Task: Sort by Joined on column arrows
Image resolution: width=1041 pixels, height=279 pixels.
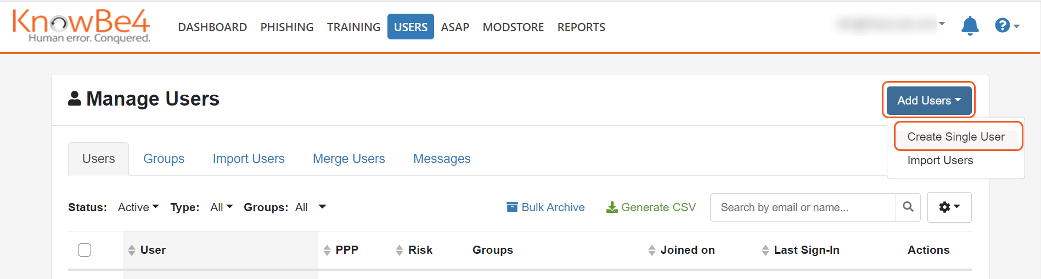Action: point(652,251)
